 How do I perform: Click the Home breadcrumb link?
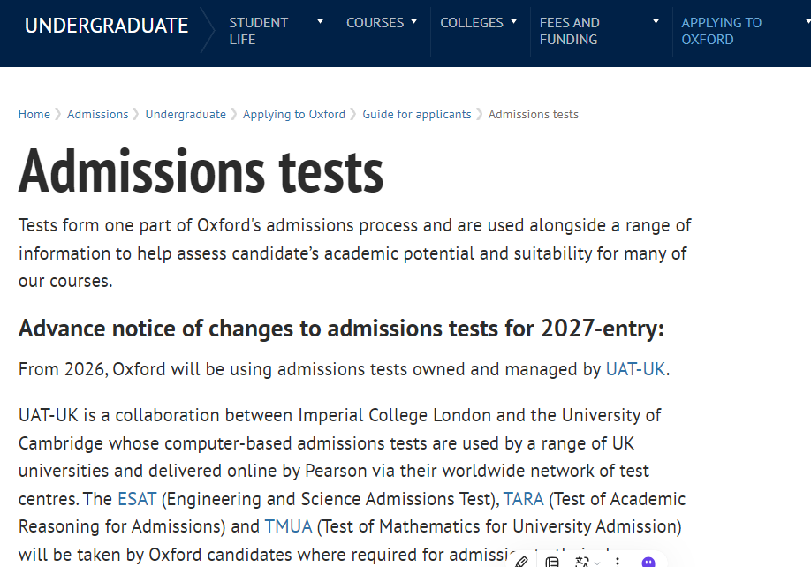pos(34,114)
